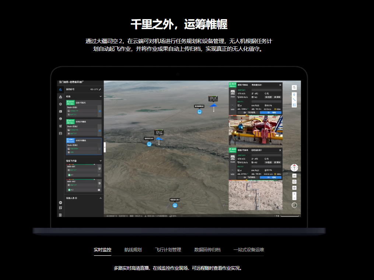The height and width of the screenshot is (280, 374).
Task: Close the second dock video panel
Action: tap(280, 150)
